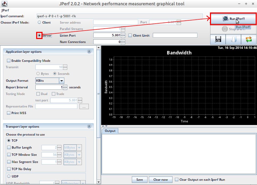Image resolution: width=257 pixels, height=185 pixels.
Task: Click the Report Interval field
Action: point(49,87)
